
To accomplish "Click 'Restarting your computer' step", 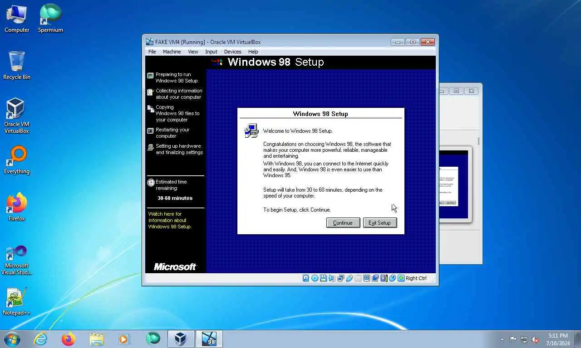I will (172, 133).
